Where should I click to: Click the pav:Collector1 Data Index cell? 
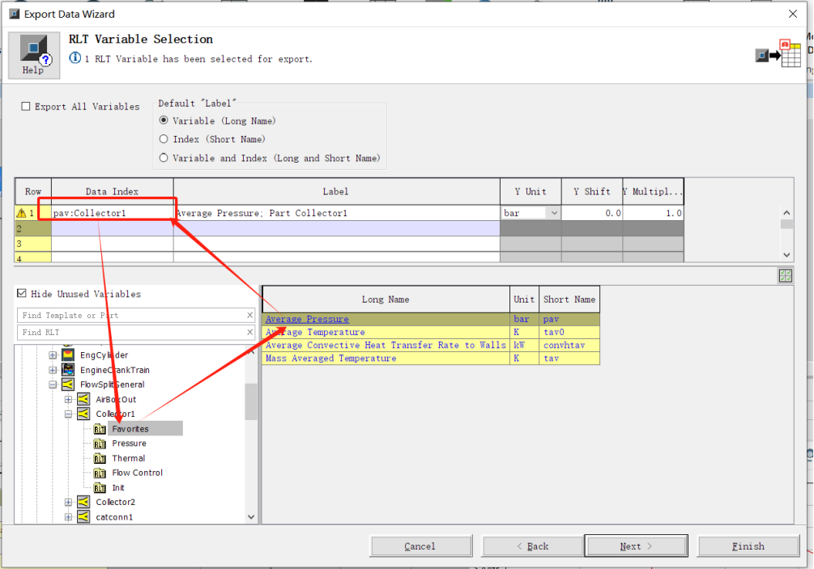tap(112, 213)
